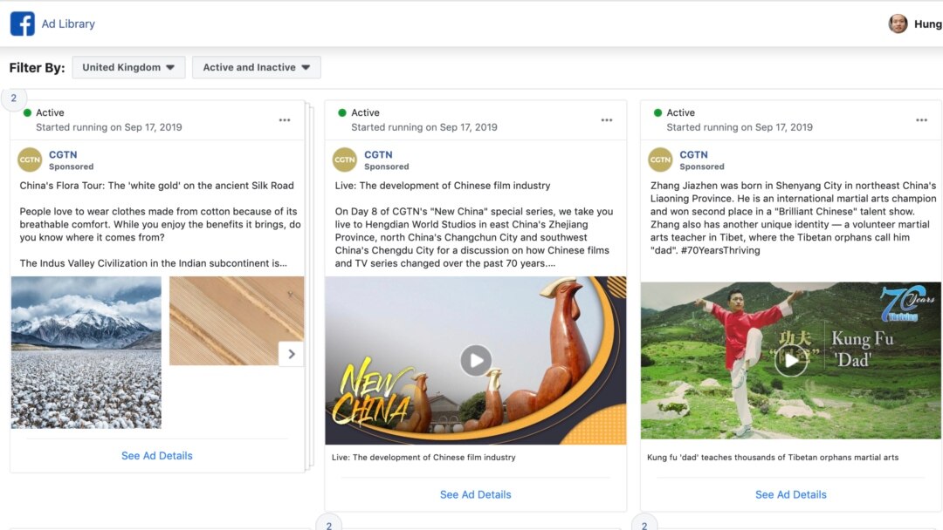This screenshot has width=943, height=530.
Task: Open options menu for Zhang Jiazhen ad
Action: (x=921, y=120)
